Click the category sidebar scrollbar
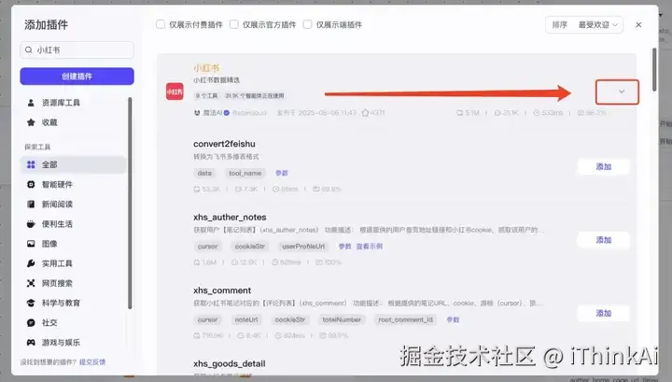This screenshot has height=382, width=672. [130, 203]
